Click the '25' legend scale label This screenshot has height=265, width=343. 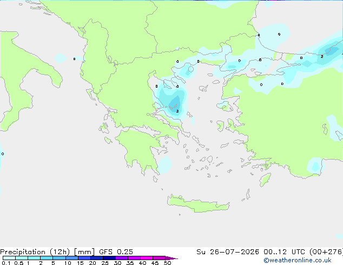pyautogui.click(x=105, y=263)
